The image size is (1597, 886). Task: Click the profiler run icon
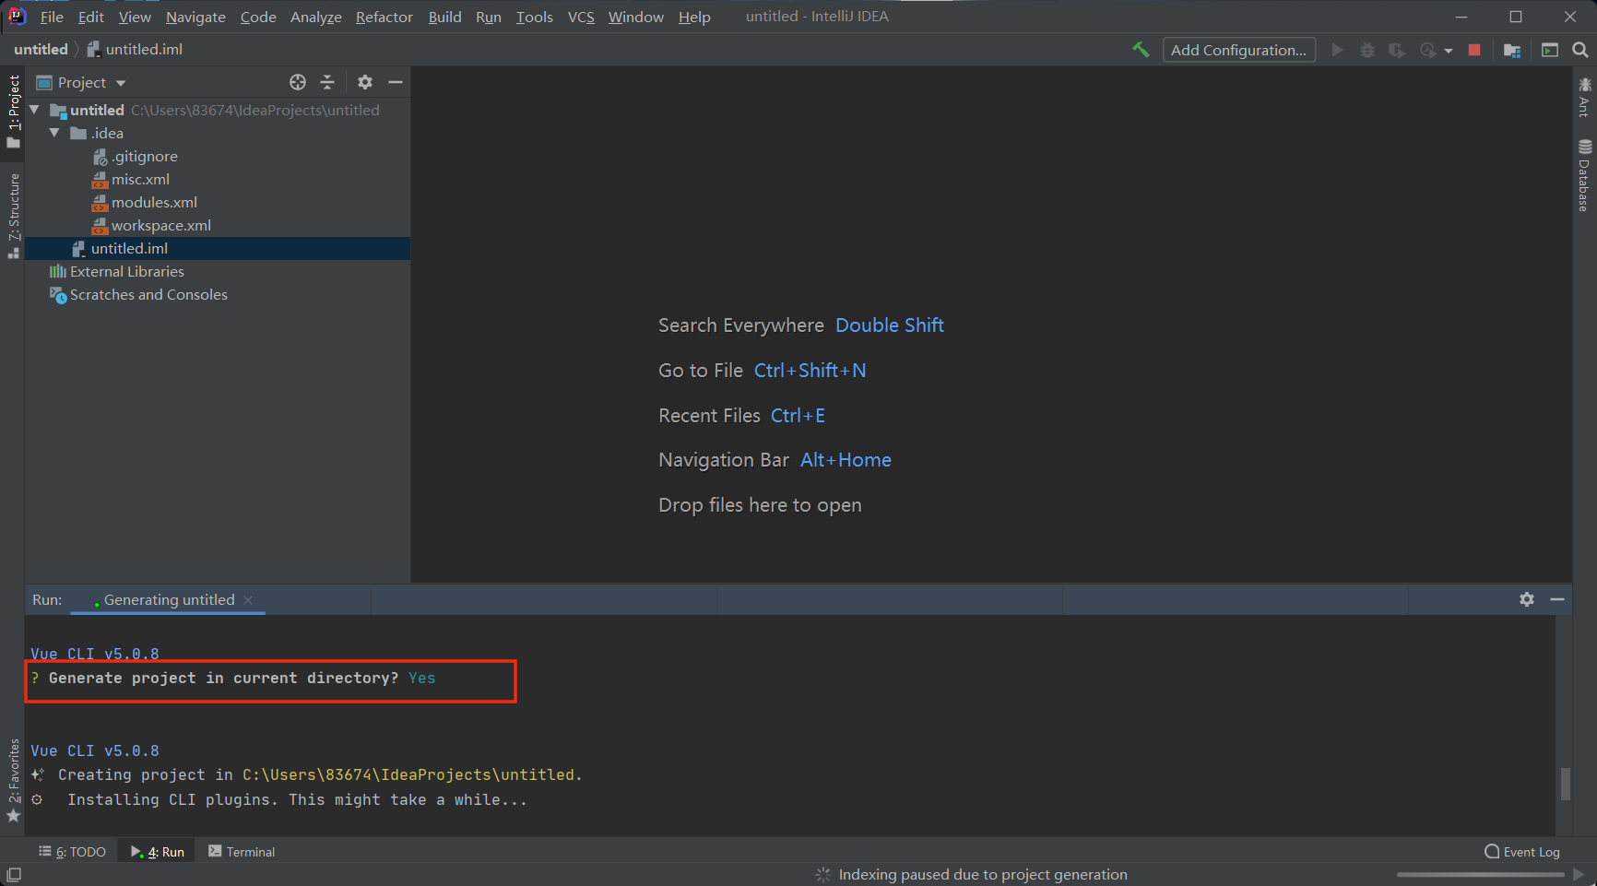[1428, 50]
